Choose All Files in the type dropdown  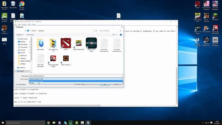(x=76, y=83)
